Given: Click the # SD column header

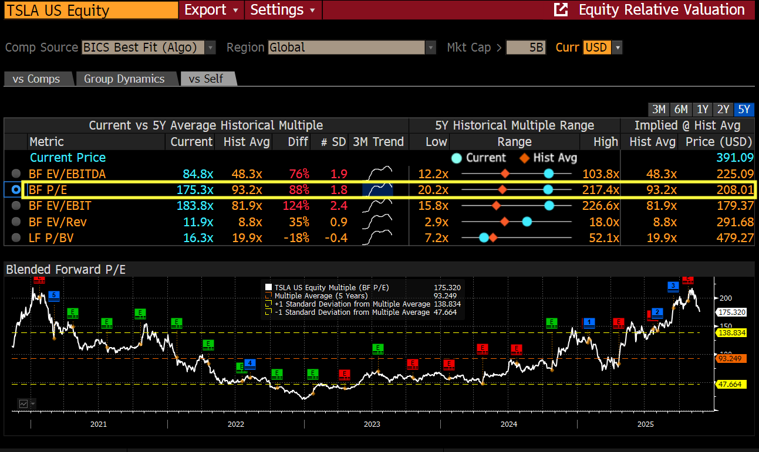Looking at the screenshot, I should [335, 142].
